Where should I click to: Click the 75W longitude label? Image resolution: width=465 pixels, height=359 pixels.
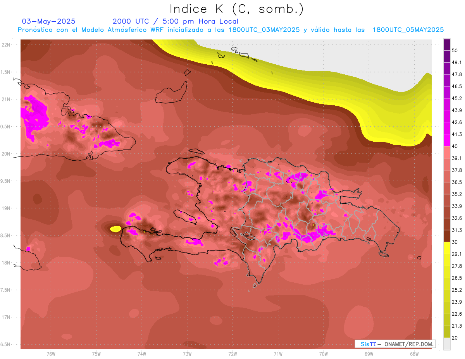[x=96, y=354]
